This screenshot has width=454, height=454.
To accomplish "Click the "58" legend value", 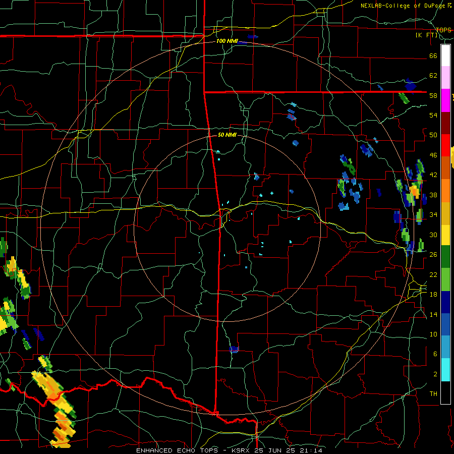I will [x=433, y=95].
